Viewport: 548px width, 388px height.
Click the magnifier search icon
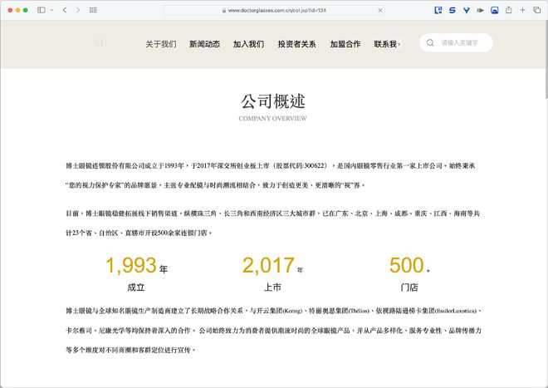[430, 42]
